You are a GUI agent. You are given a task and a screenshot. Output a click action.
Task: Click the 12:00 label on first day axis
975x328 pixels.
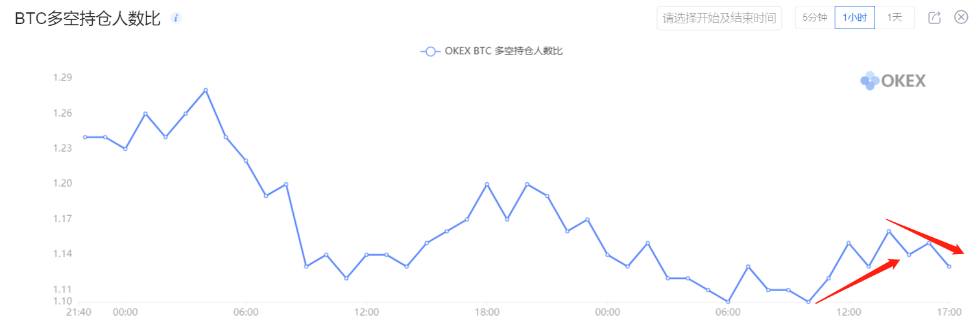(x=367, y=312)
